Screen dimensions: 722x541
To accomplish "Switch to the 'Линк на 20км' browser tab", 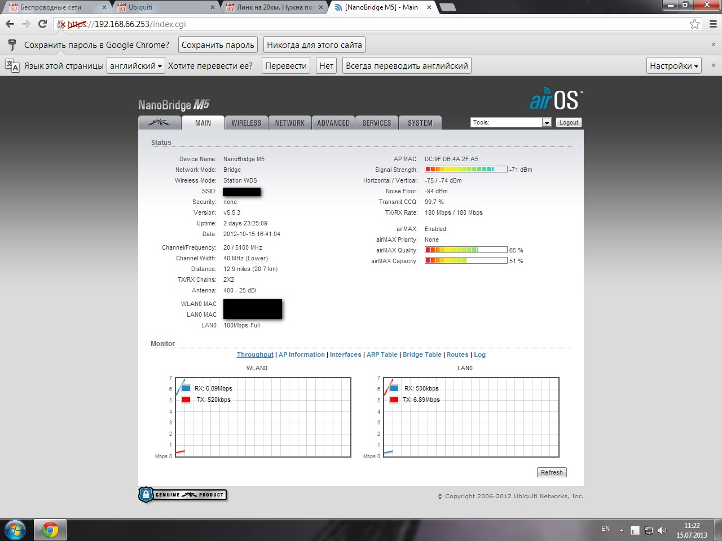I will point(275,7).
